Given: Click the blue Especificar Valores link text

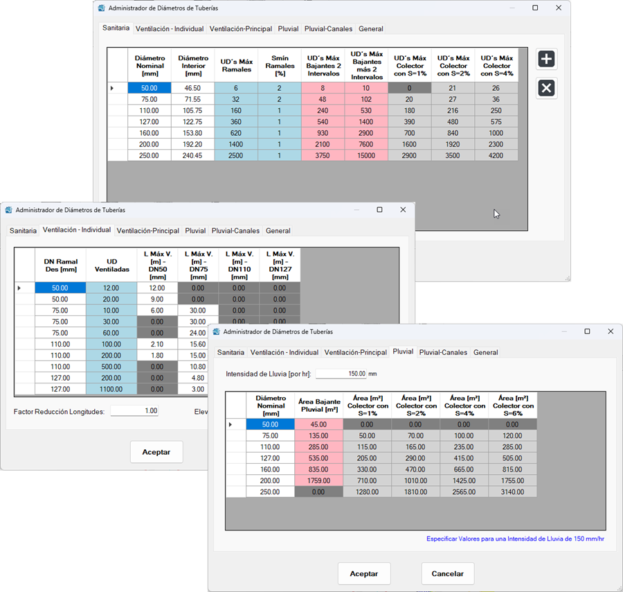Looking at the screenshot, I should (516, 539).
